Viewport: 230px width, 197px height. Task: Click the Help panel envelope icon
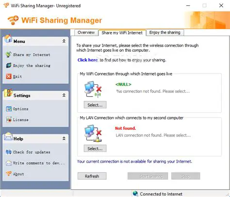pos(8,136)
